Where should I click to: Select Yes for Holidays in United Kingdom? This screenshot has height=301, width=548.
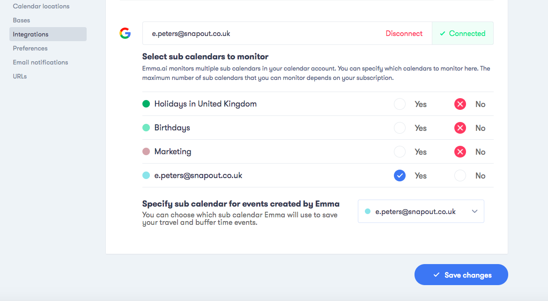(x=400, y=104)
